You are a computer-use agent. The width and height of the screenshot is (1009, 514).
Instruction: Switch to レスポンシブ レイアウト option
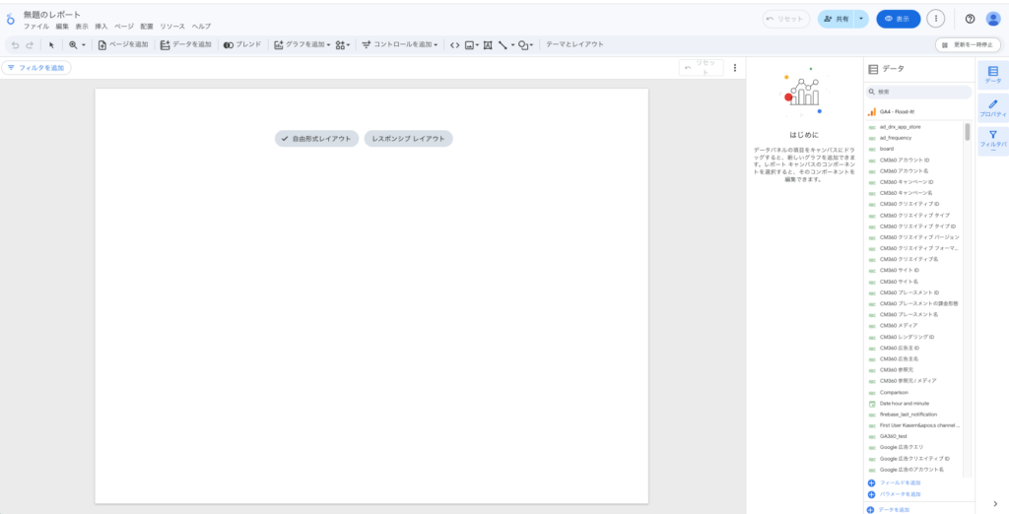coord(408,139)
